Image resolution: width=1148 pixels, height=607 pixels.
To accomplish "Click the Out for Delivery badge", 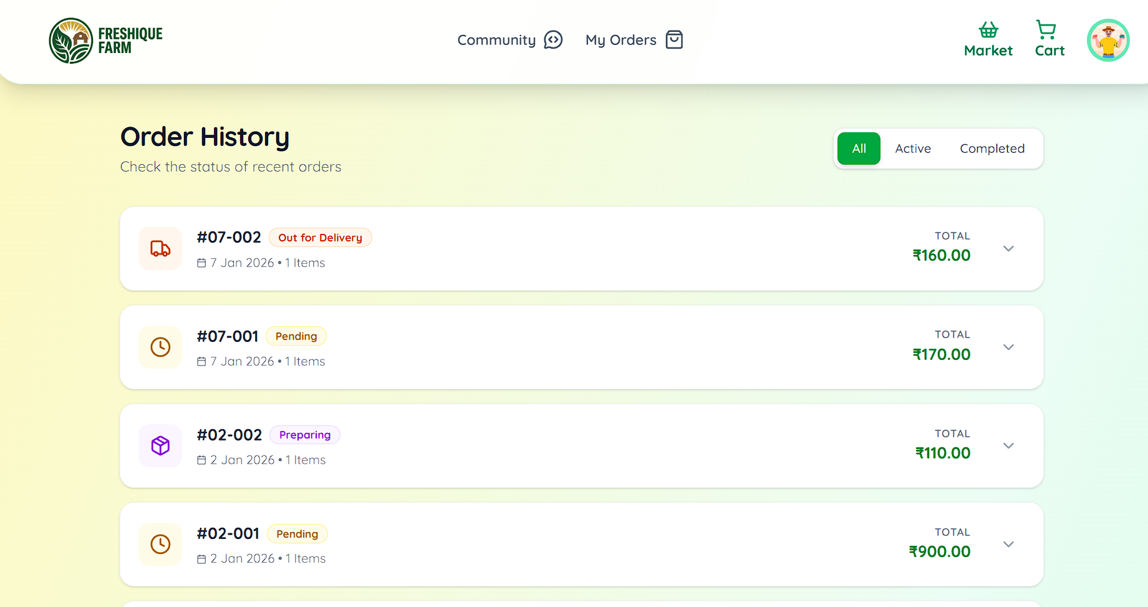I will [x=320, y=238].
